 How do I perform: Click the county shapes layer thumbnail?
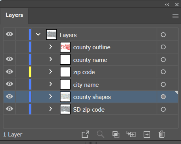click(65, 97)
